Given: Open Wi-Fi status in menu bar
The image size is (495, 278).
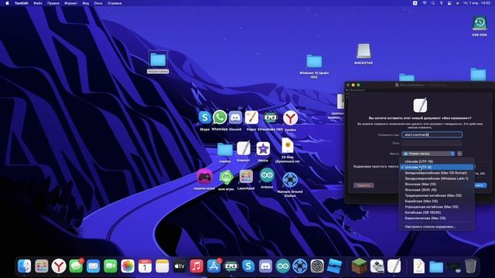Looking at the screenshot, I should tap(425, 3).
